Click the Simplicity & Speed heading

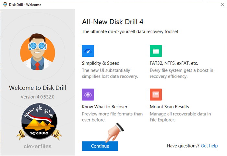[x=101, y=63]
